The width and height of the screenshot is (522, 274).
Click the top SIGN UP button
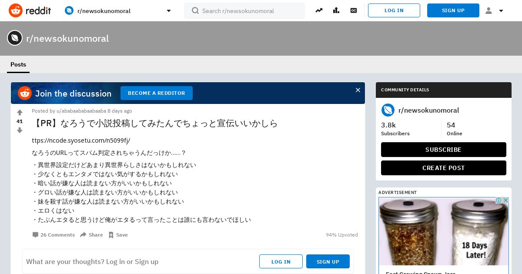(453, 10)
